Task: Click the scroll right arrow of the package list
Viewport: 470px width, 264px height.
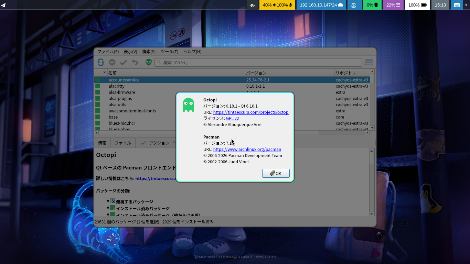Action: click(367, 132)
